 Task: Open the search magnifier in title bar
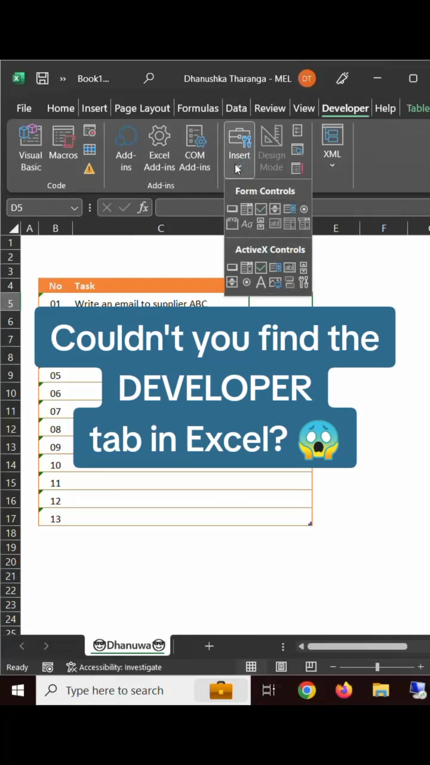click(149, 78)
